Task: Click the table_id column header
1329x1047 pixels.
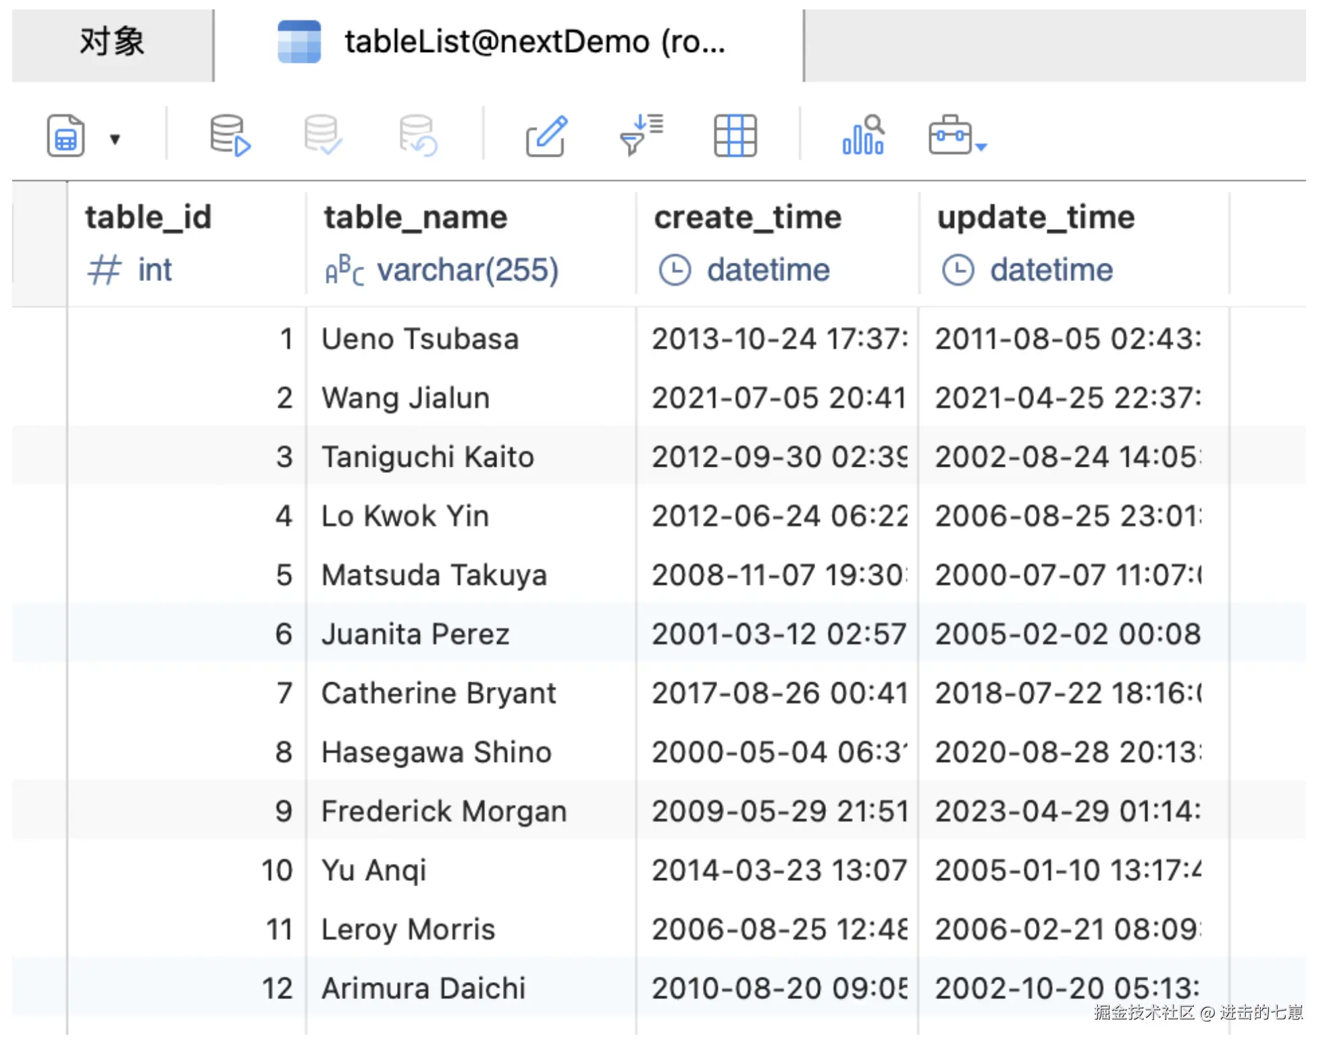Action: tap(149, 218)
